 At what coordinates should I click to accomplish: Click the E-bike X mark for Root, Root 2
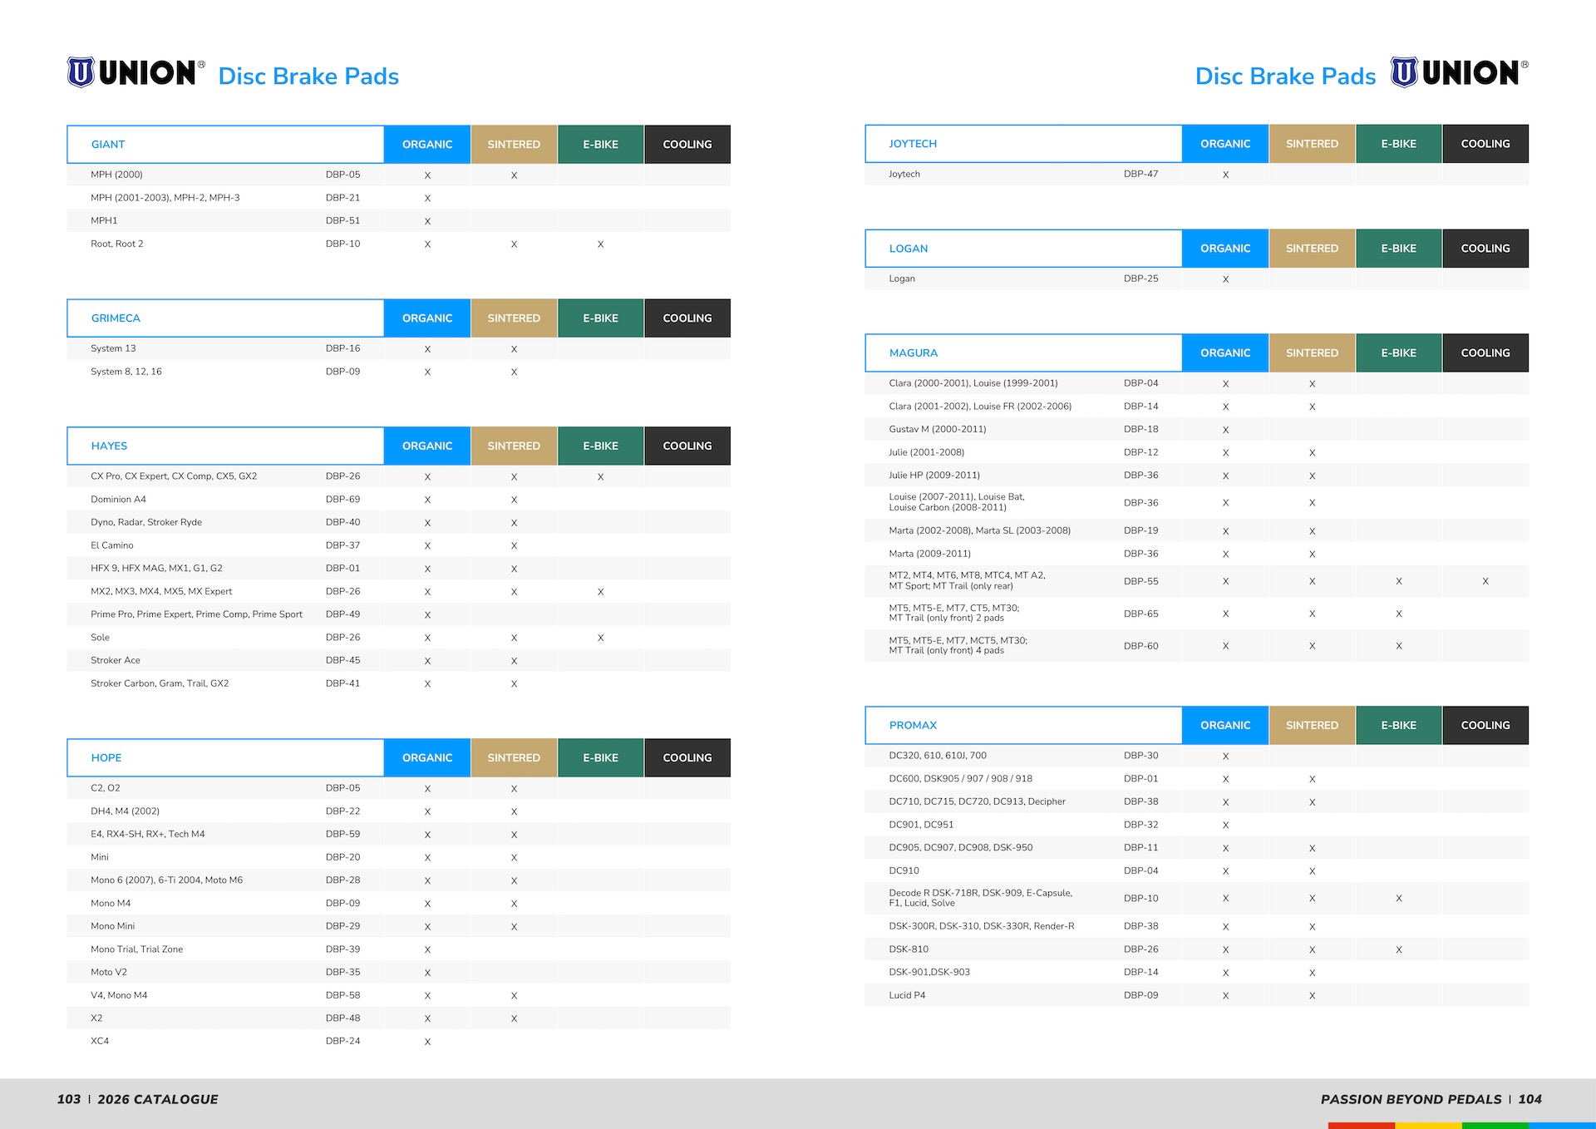pos(600,244)
